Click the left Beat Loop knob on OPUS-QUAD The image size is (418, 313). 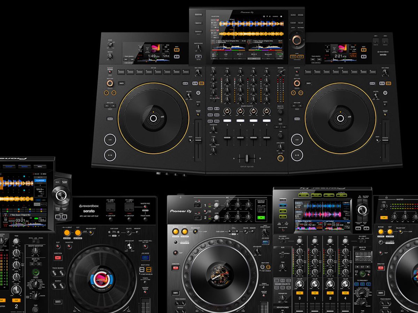110,83
